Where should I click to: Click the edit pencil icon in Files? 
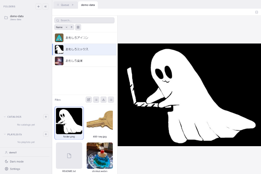(x=89, y=100)
